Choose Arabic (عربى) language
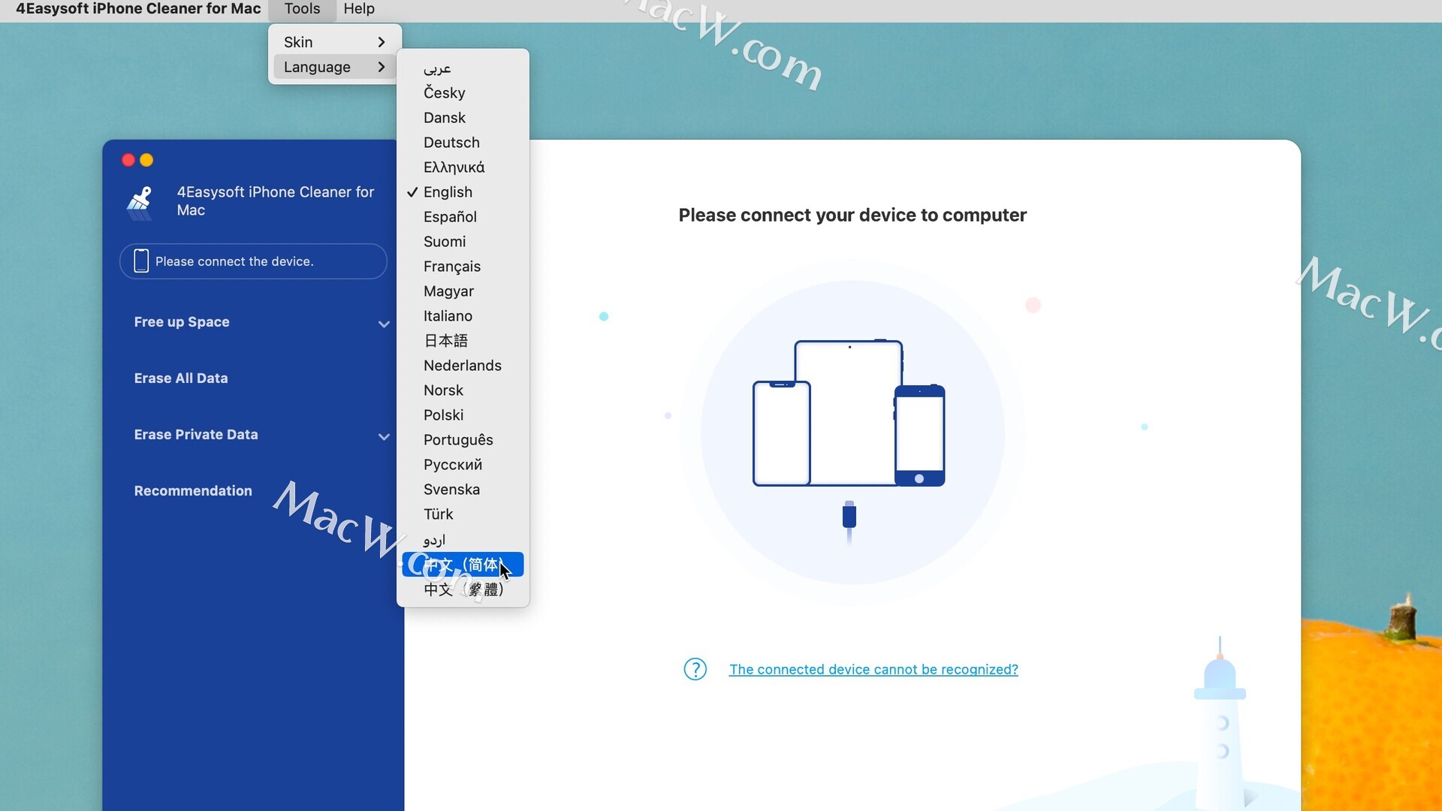 (x=463, y=68)
